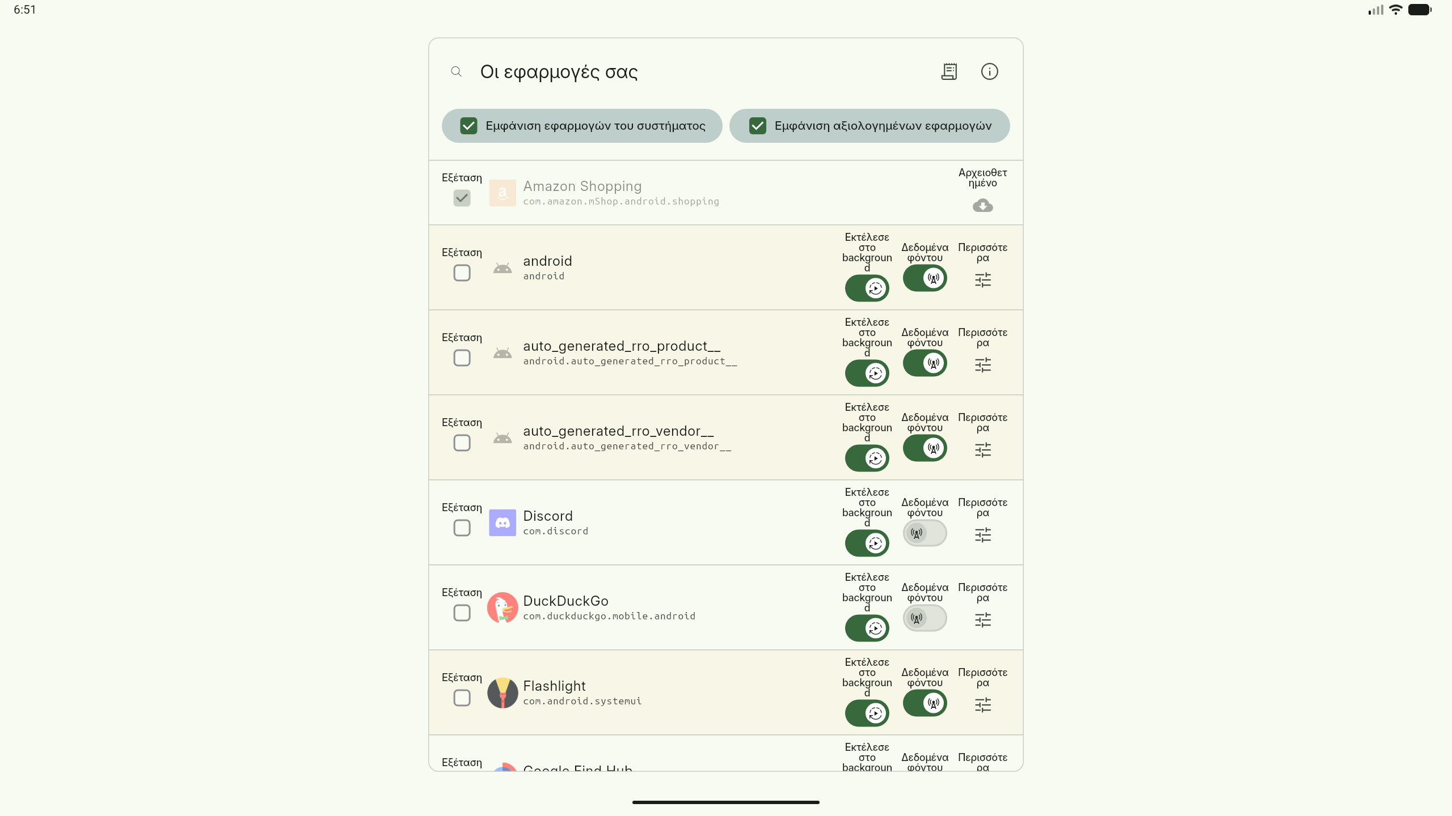
Task: Open more settings sliders icon for DuckDuckGo
Action: click(982, 619)
